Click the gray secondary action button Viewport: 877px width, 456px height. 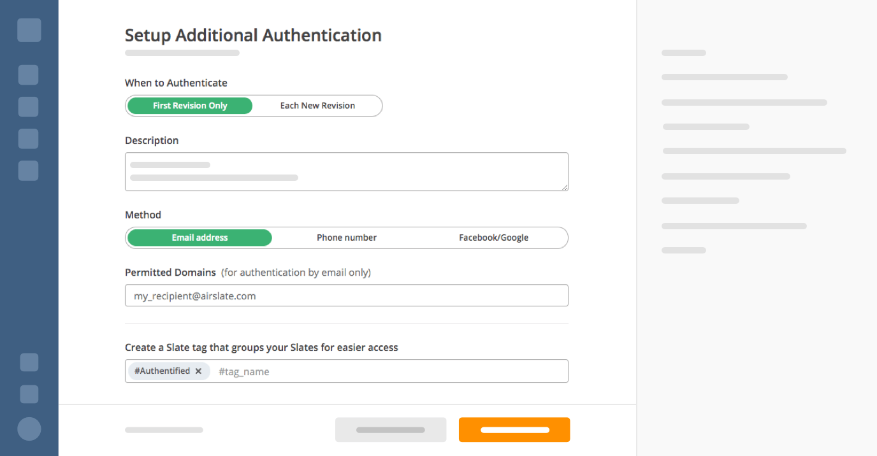(x=391, y=430)
